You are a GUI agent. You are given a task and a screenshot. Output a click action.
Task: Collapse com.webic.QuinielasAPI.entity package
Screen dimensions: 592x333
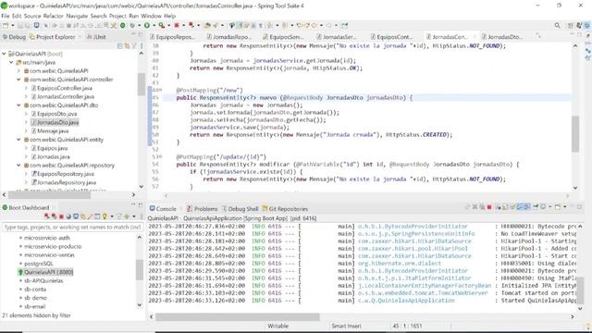[x=18, y=140]
